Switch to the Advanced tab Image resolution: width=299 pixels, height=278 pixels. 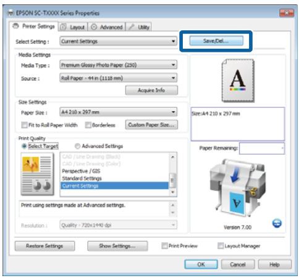(x=107, y=27)
